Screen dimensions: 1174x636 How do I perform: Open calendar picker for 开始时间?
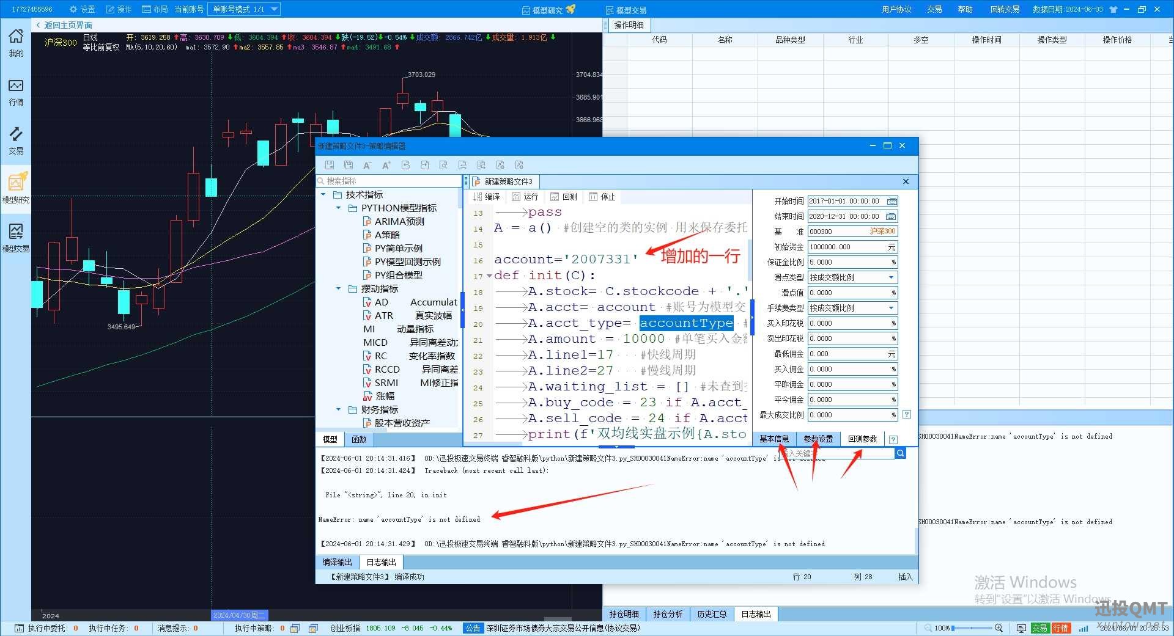(x=892, y=201)
